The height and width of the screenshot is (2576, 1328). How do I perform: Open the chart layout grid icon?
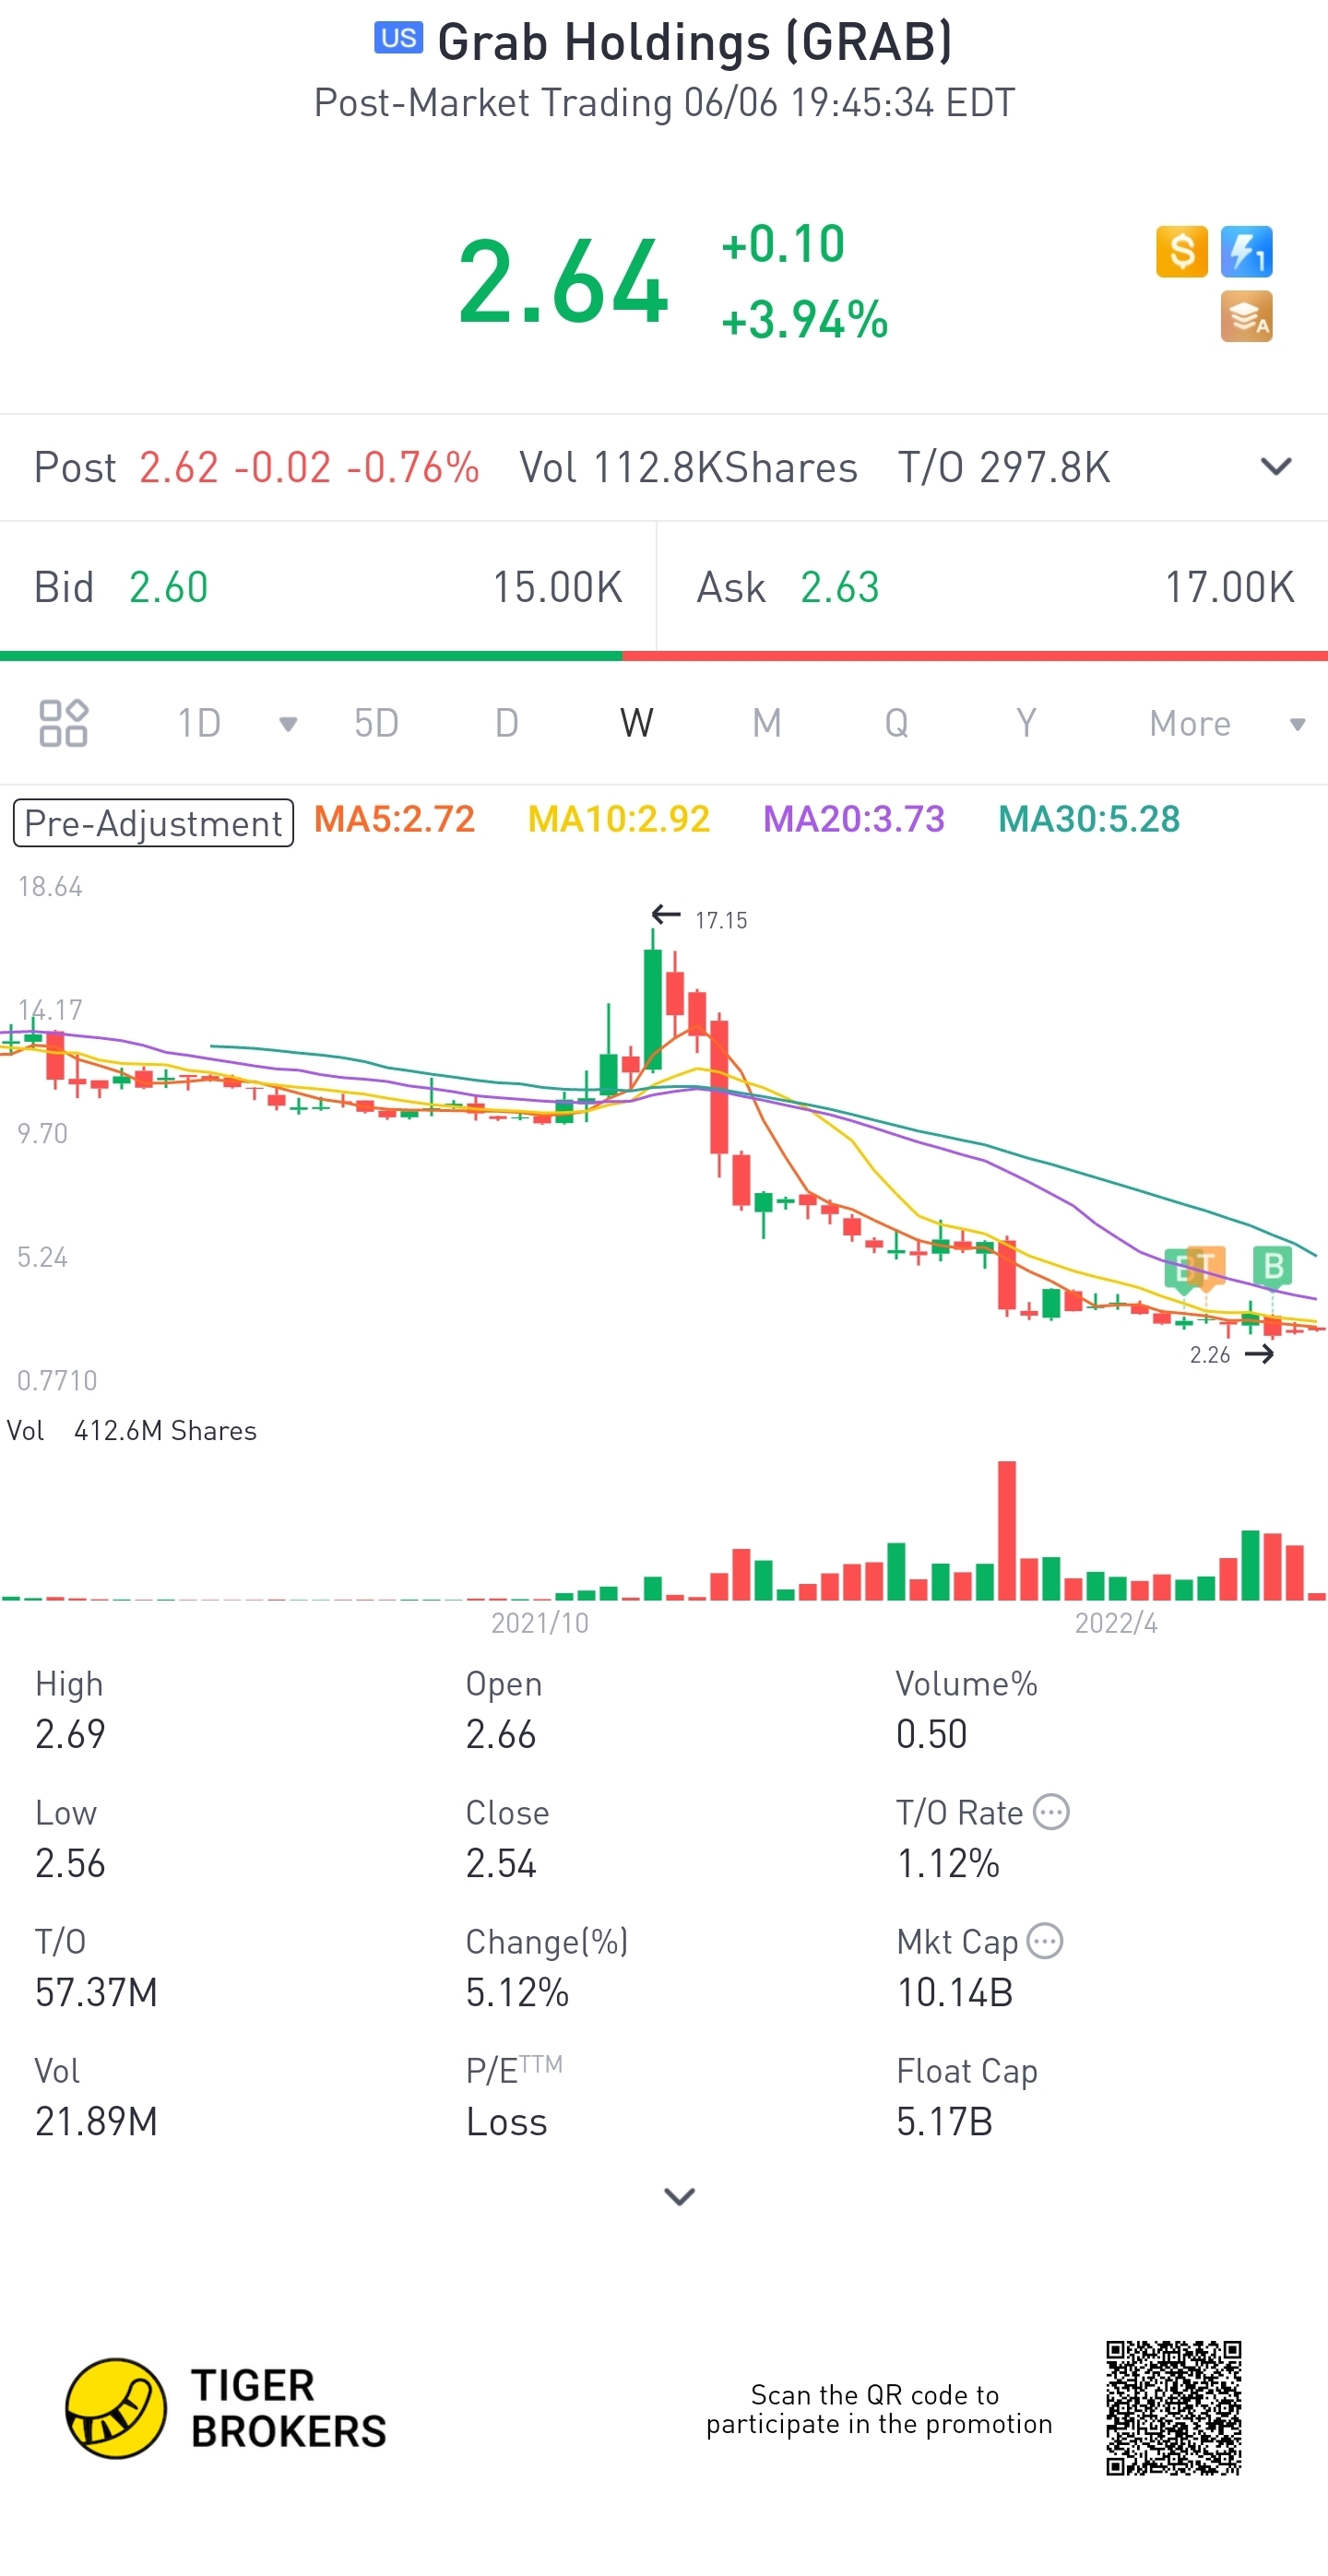[x=63, y=723]
